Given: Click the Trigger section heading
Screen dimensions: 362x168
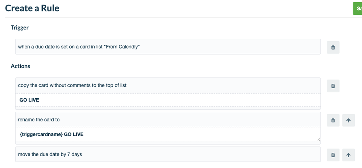Looking at the screenshot, I should coord(20,27).
